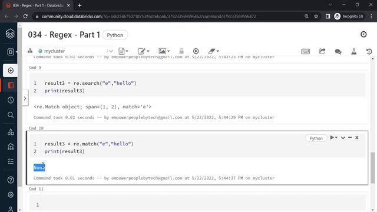Click the re.search code line in Cmd 9
This screenshot has height=212, width=377.
coord(90,83)
